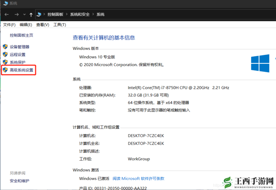The height and width of the screenshot is (190, 276).
Task: Open the recent locations dropdown arrow
Action: tap(24, 14)
